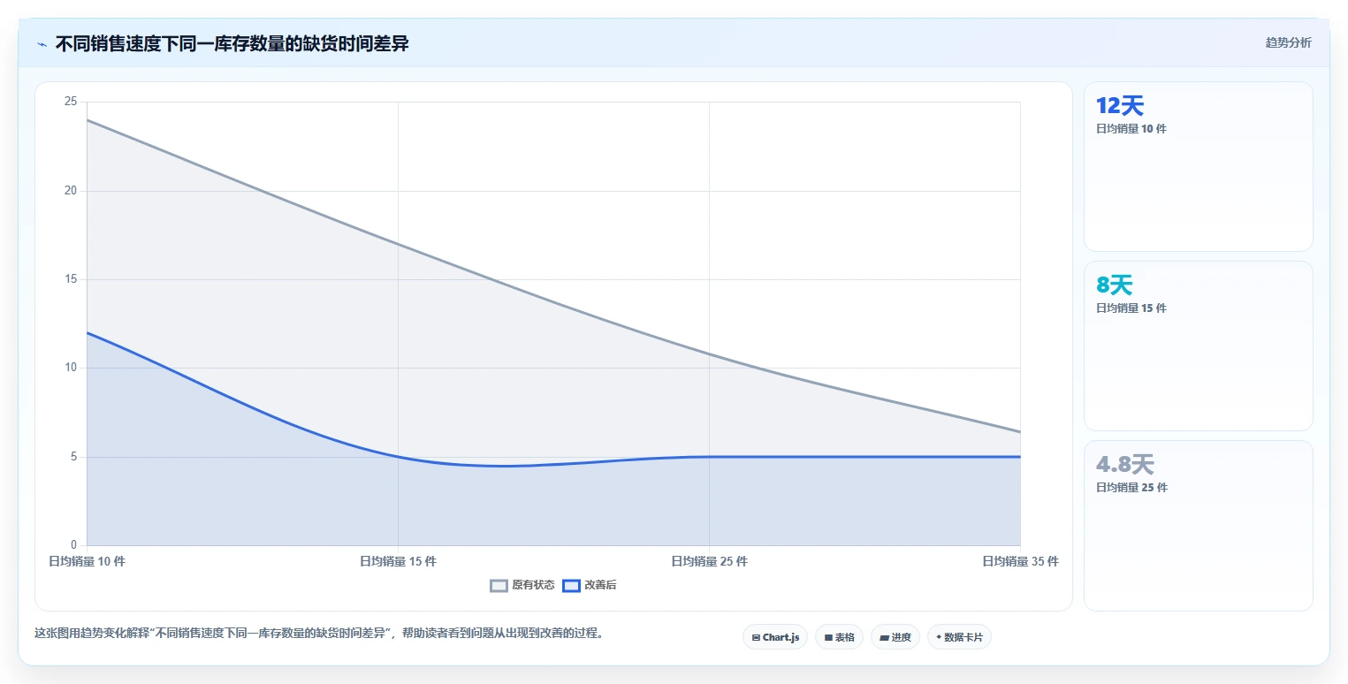Click the lightning icon beside the chart title
1348x684 pixels.
point(42,44)
